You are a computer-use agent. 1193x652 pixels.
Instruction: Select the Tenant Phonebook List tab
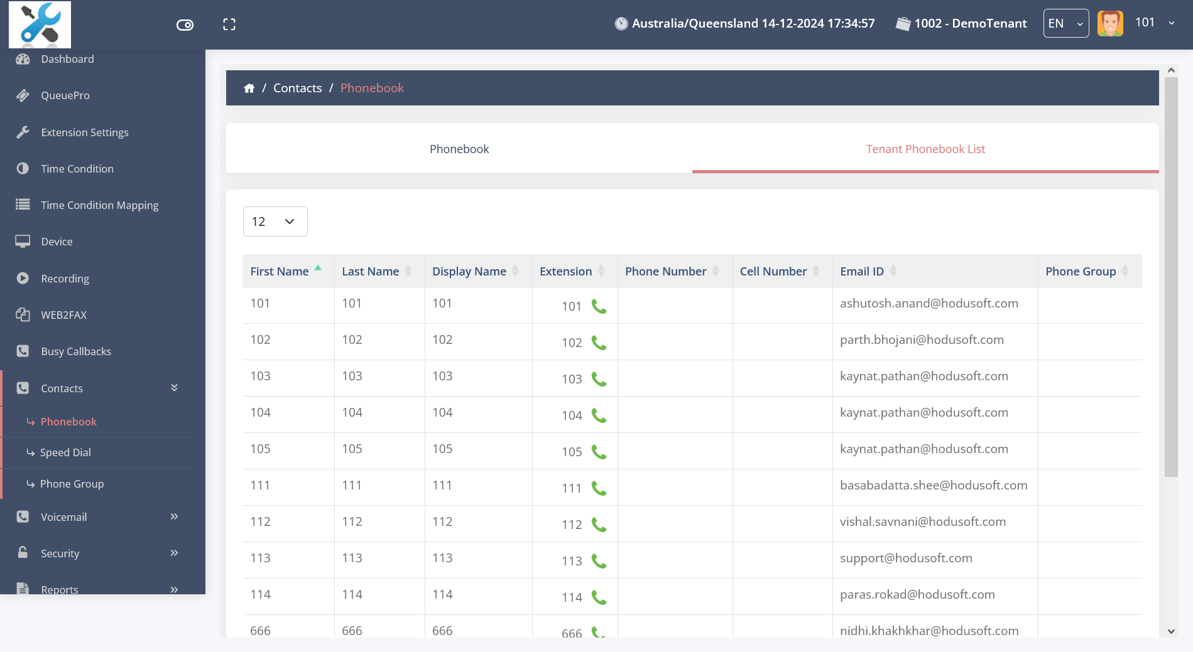pos(925,149)
